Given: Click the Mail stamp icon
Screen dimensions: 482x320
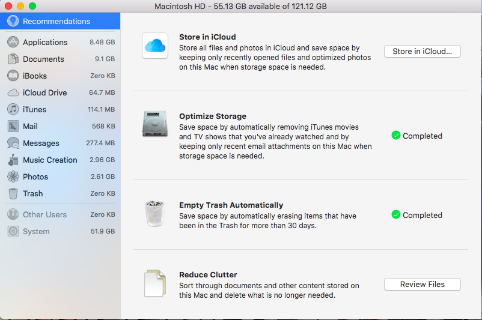Looking at the screenshot, I should click(x=13, y=126).
